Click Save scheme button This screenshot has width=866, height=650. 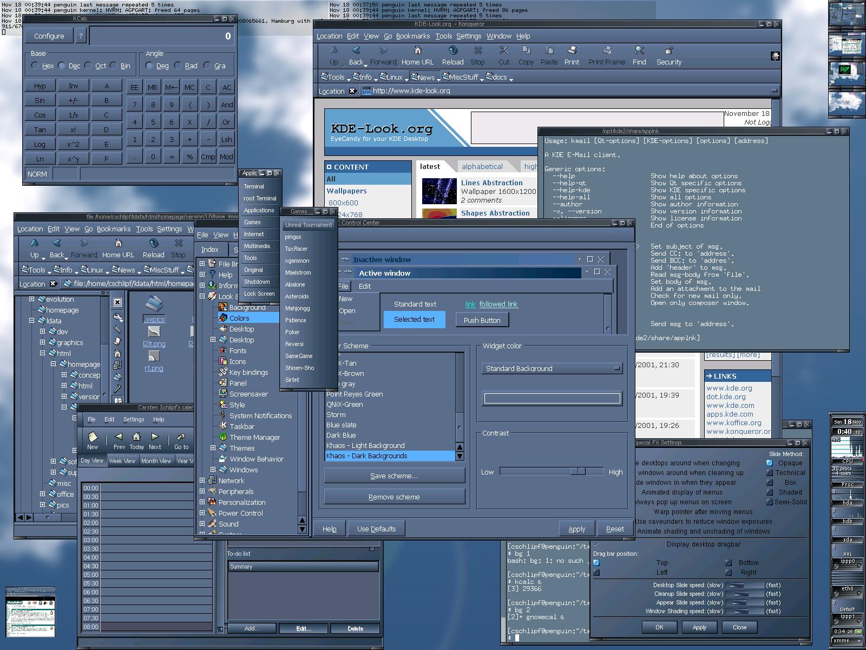click(x=394, y=476)
